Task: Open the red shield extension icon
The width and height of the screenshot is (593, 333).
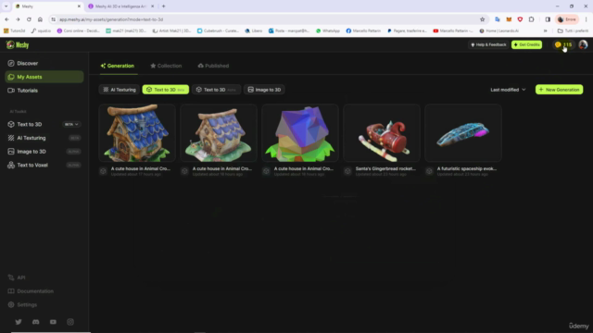Action: click(x=520, y=19)
